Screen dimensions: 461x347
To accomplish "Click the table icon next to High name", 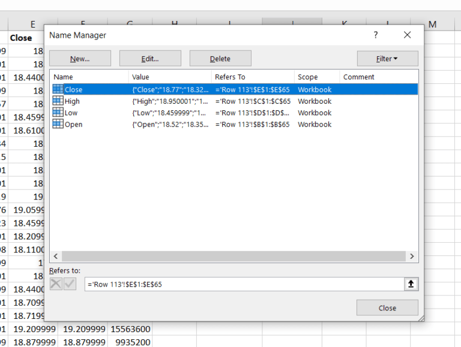I will pyautogui.click(x=58, y=101).
